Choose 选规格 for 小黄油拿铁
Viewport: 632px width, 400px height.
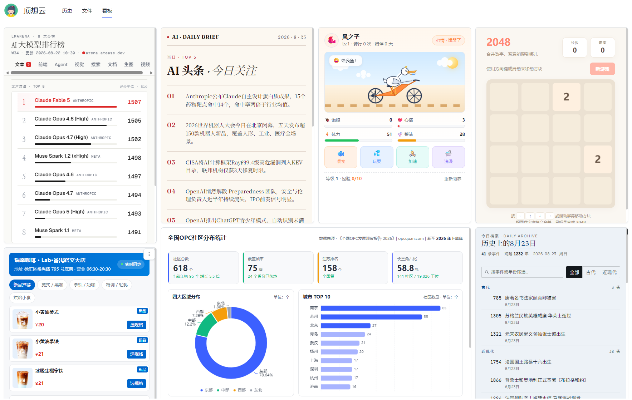(x=137, y=354)
